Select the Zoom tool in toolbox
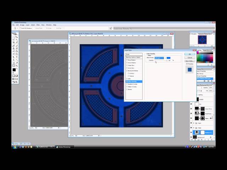The width and height of the screenshot is (227, 170). [16, 66]
